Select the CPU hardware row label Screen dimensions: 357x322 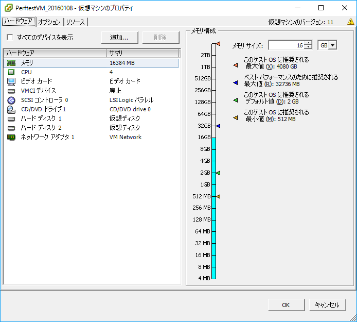point(26,72)
